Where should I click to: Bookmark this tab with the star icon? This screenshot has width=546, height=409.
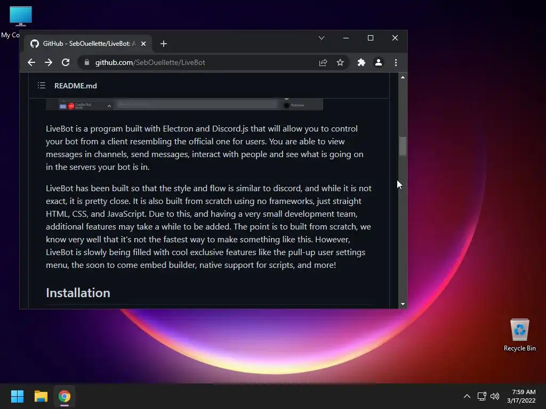coord(340,63)
